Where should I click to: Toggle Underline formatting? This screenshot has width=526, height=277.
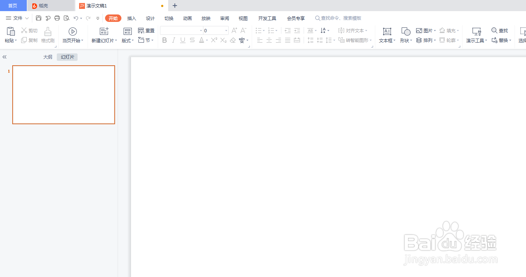point(183,40)
